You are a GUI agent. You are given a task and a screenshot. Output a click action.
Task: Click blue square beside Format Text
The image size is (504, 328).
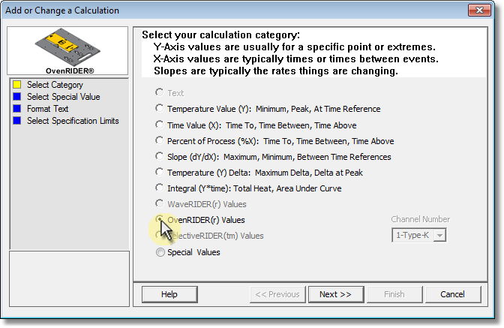point(16,108)
